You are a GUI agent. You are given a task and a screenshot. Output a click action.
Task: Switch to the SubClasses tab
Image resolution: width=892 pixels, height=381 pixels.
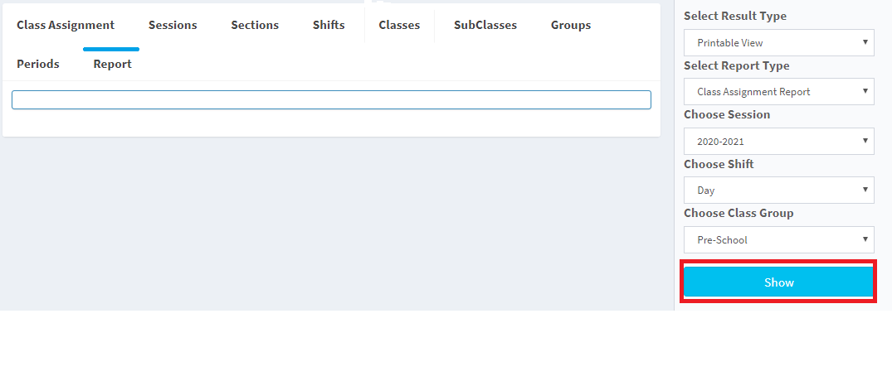pyautogui.click(x=485, y=25)
